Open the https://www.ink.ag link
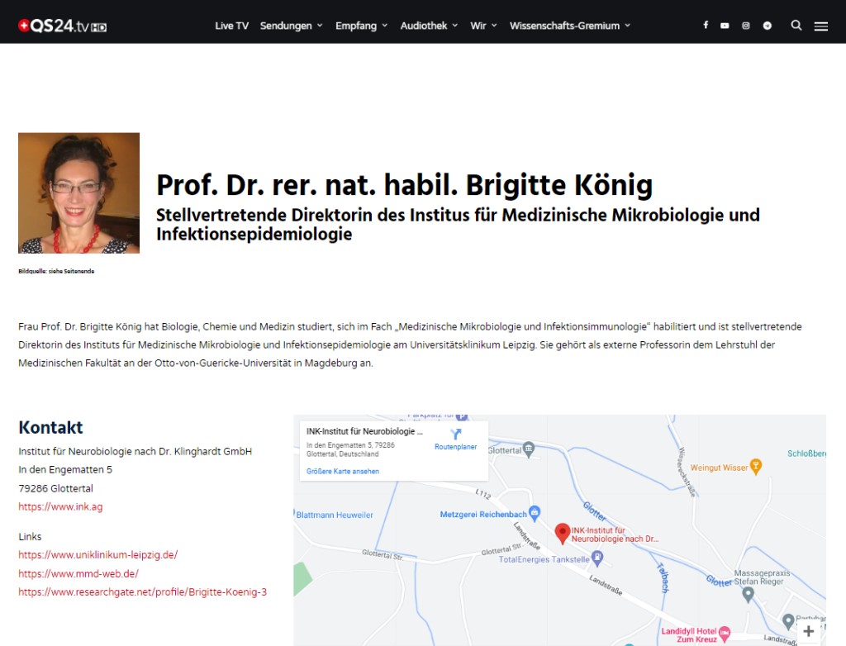 [x=60, y=506]
